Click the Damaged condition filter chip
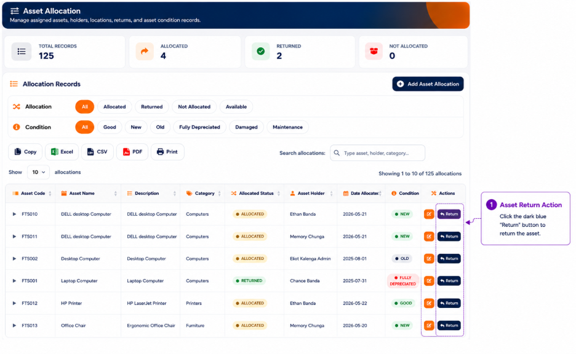 click(246, 127)
